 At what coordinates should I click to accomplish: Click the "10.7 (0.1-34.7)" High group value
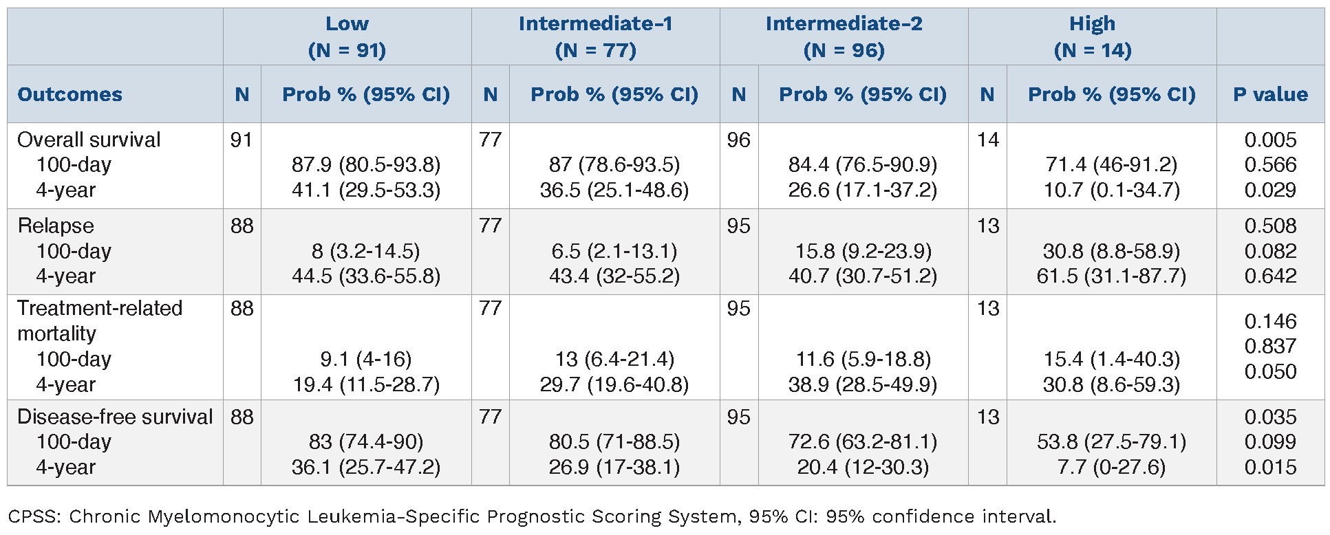(x=1111, y=190)
